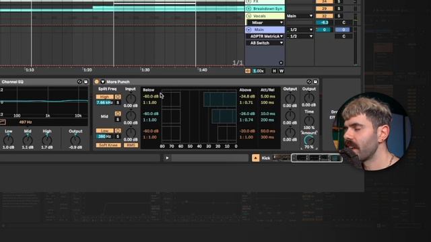Click the Channel EQ Low gain knob

(x=8, y=140)
